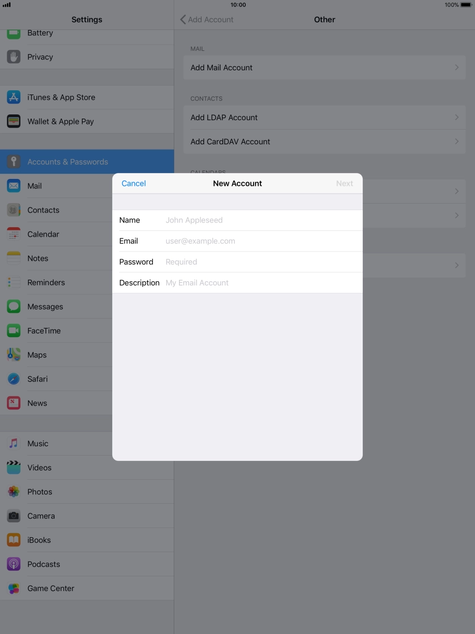
Task: Tap the Privacy hand icon
Action: [14, 57]
